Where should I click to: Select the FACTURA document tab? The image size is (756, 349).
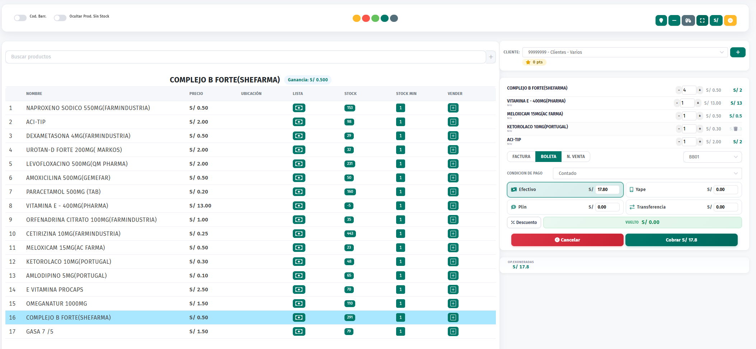pyautogui.click(x=521, y=157)
